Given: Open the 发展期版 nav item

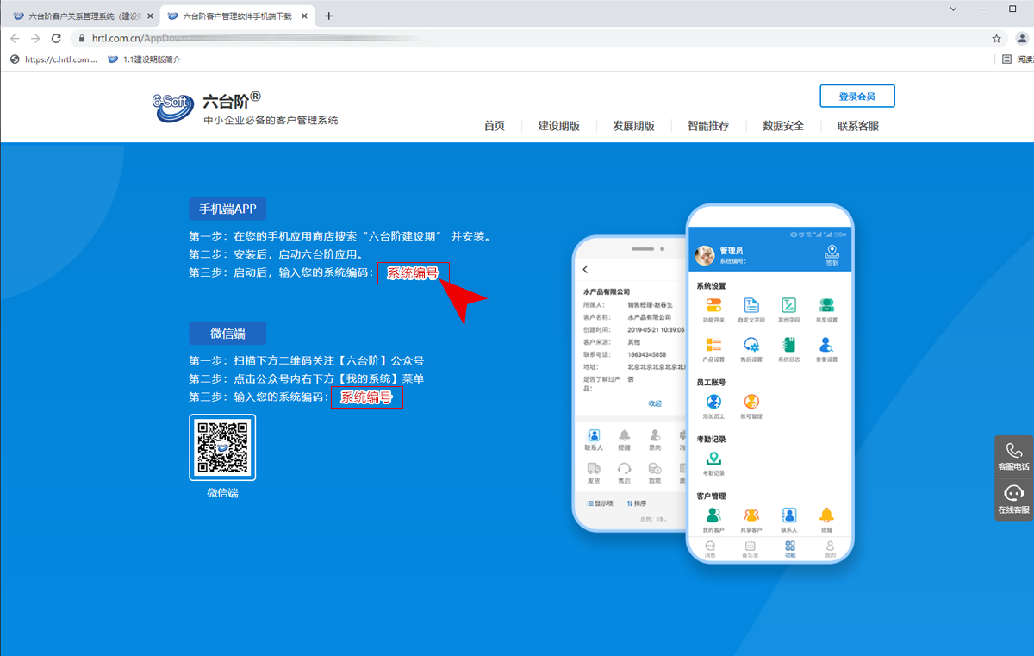Looking at the screenshot, I should pyautogui.click(x=634, y=126).
